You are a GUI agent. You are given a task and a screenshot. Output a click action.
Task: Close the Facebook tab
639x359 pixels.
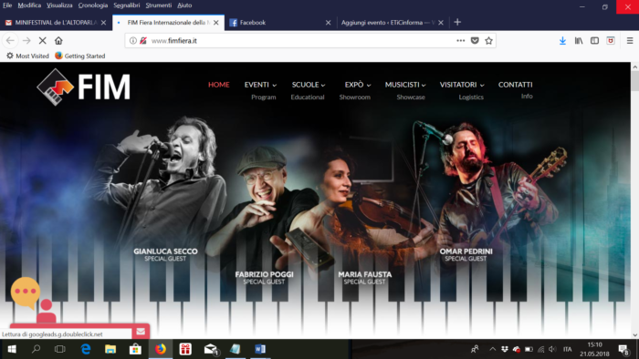[x=328, y=23]
